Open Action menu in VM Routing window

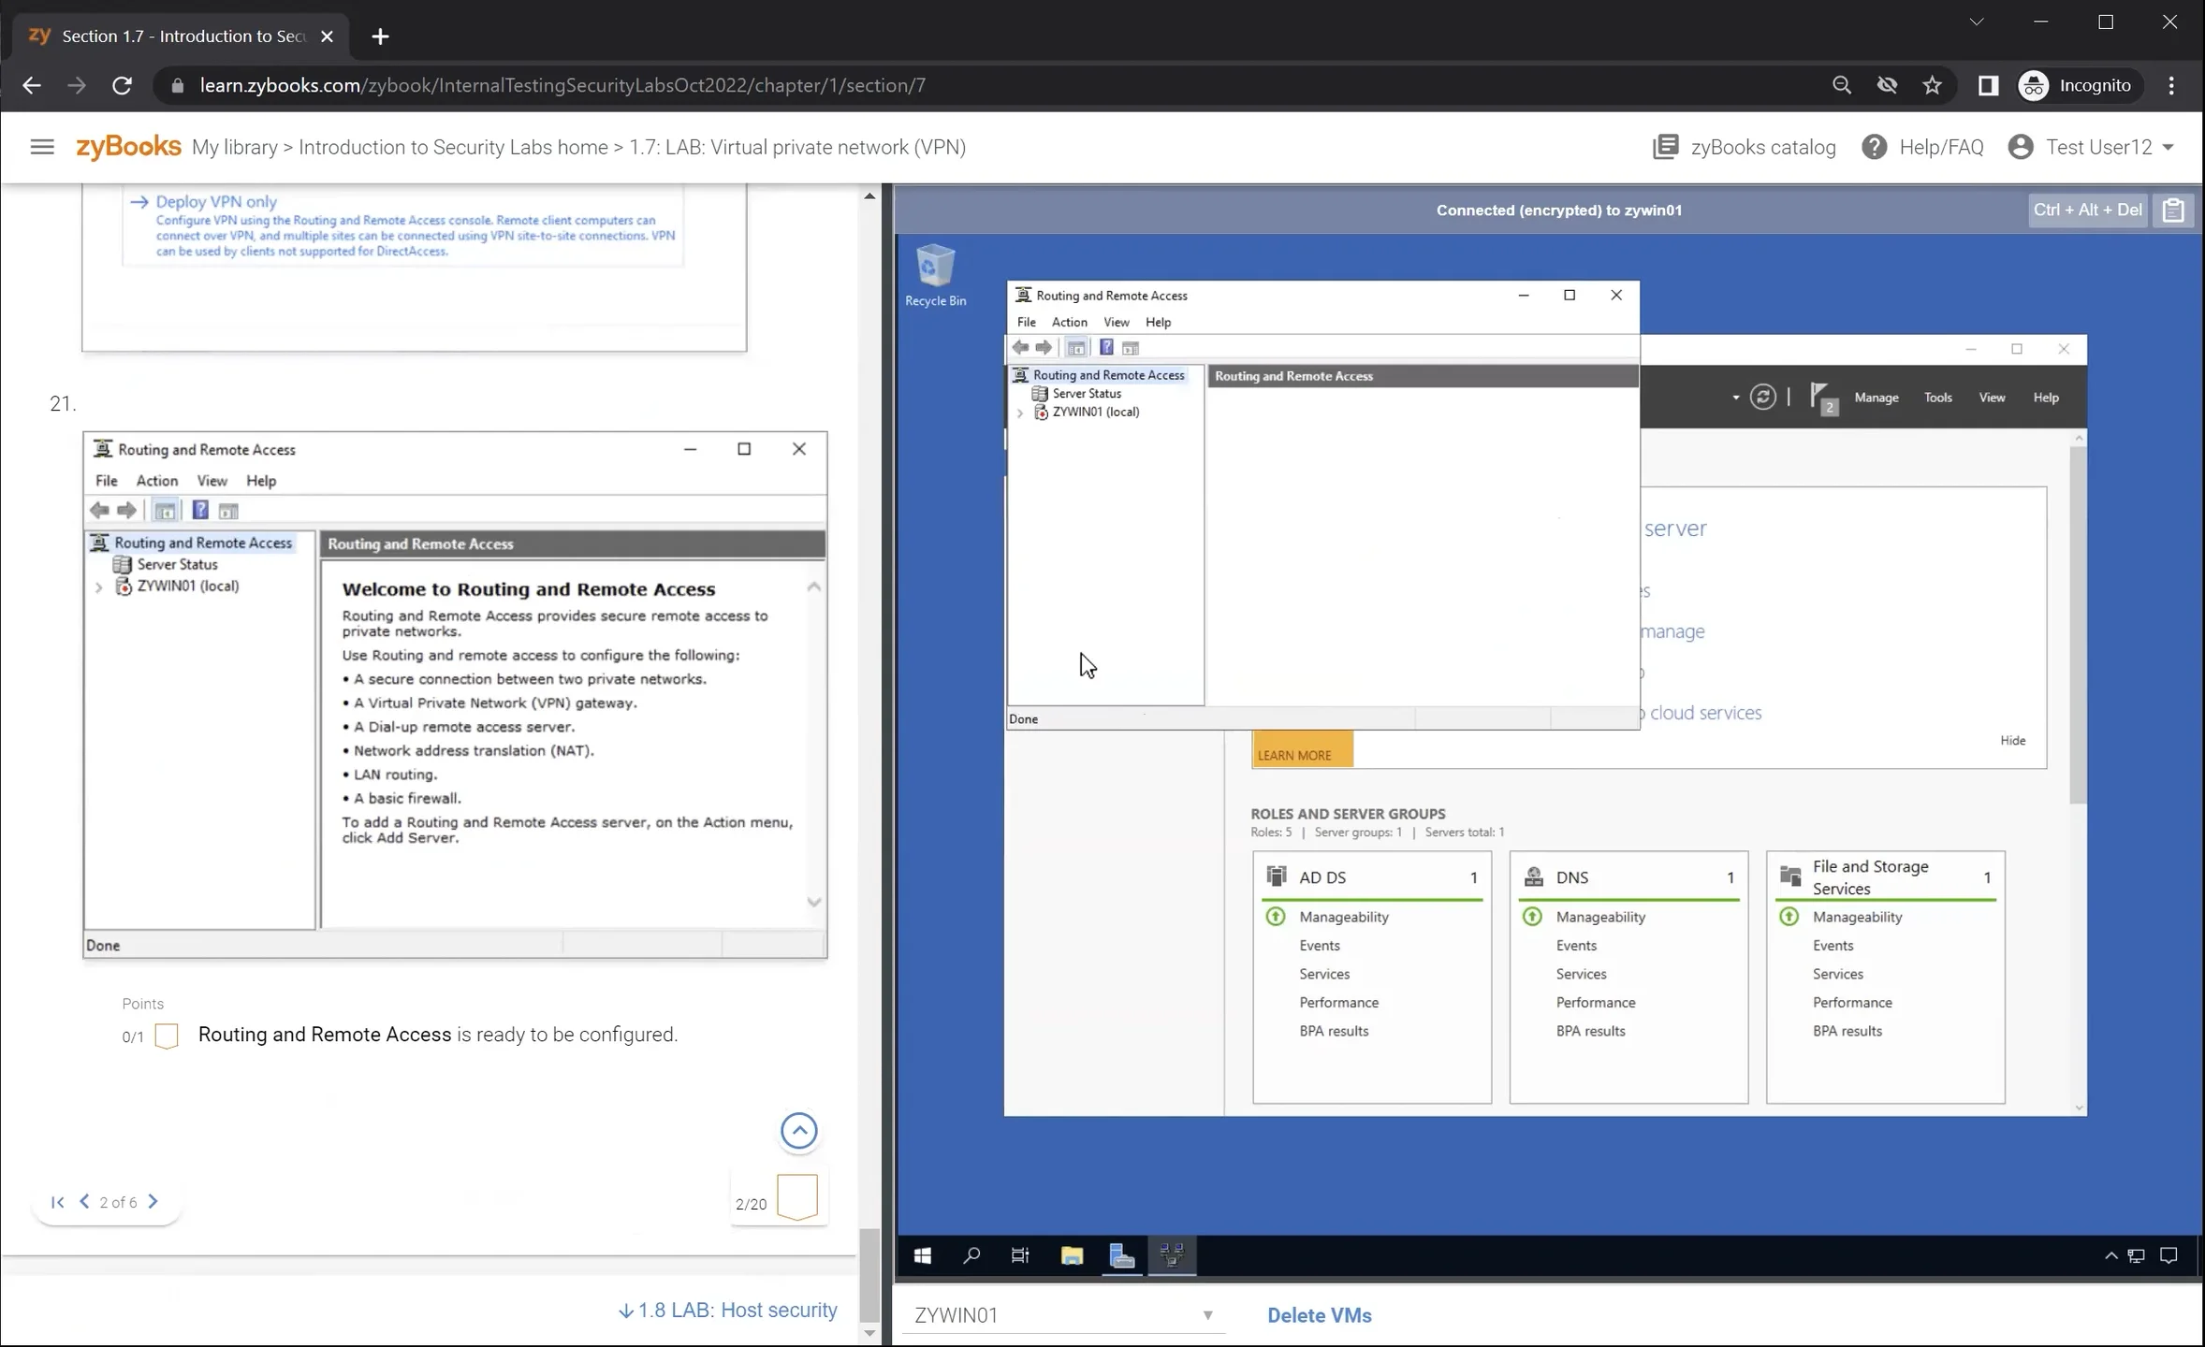click(1069, 322)
